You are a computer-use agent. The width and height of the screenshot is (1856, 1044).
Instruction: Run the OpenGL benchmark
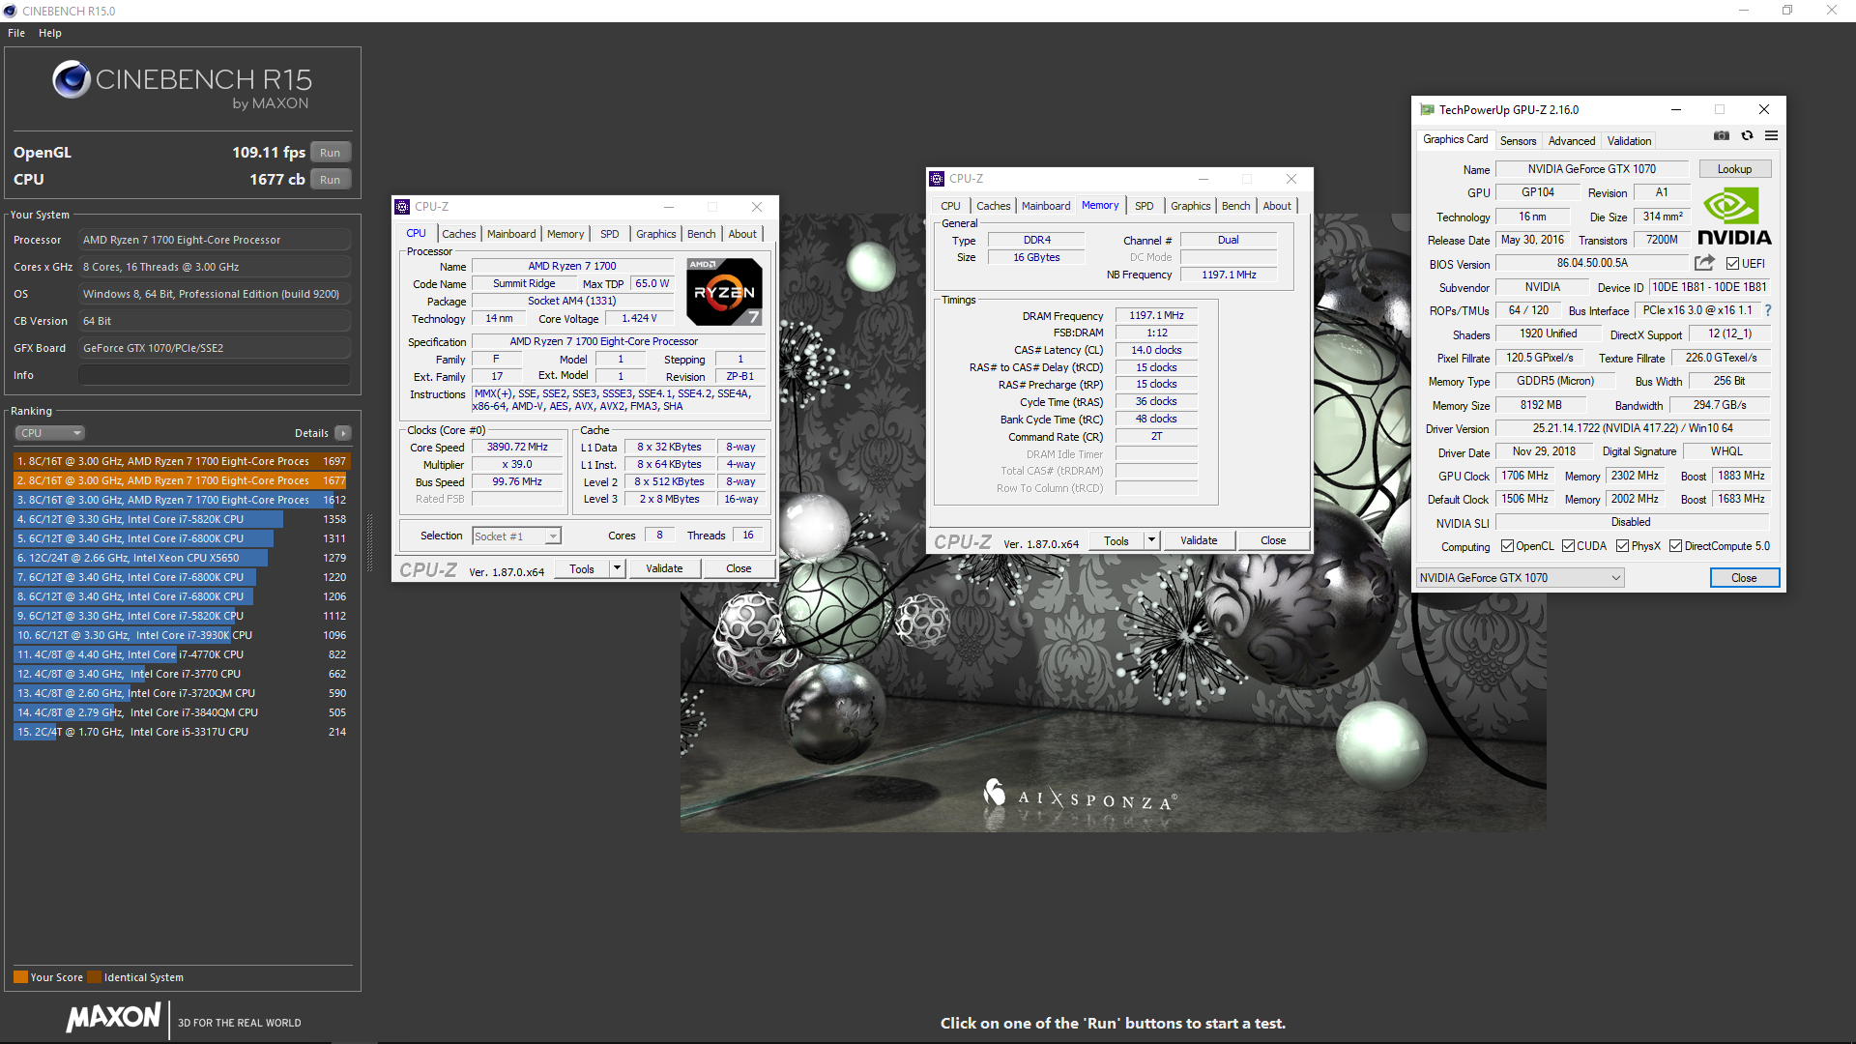tap(330, 153)
